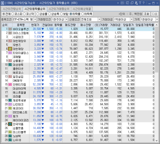Screen dimensions: 160x144
Task: Select the 전체 market radio button
Action: (x=4, y=14)
